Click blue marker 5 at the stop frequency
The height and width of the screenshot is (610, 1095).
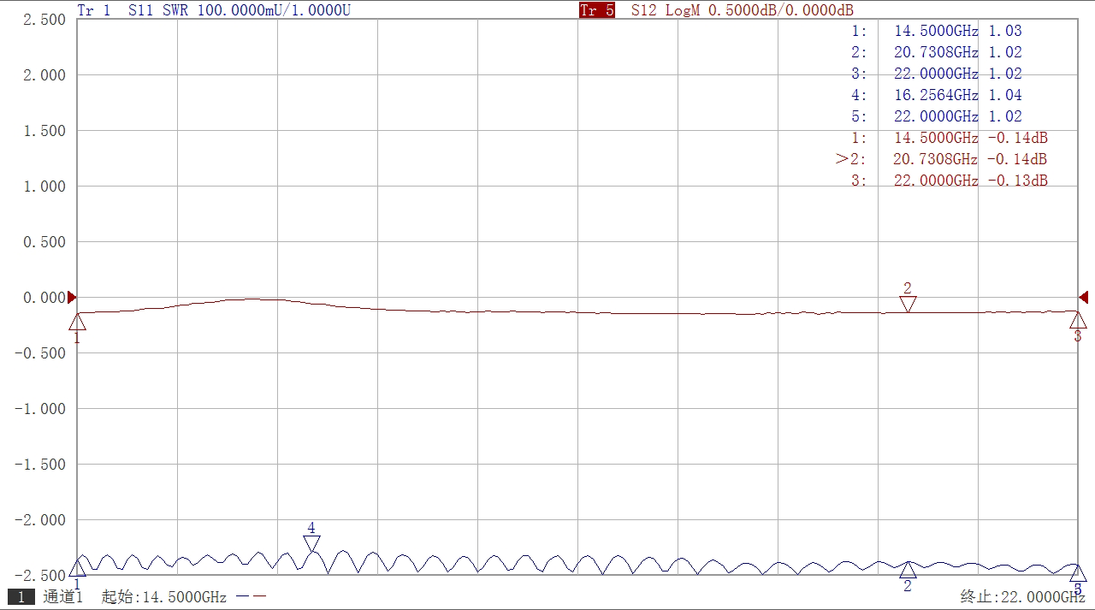coord(1078,573)
